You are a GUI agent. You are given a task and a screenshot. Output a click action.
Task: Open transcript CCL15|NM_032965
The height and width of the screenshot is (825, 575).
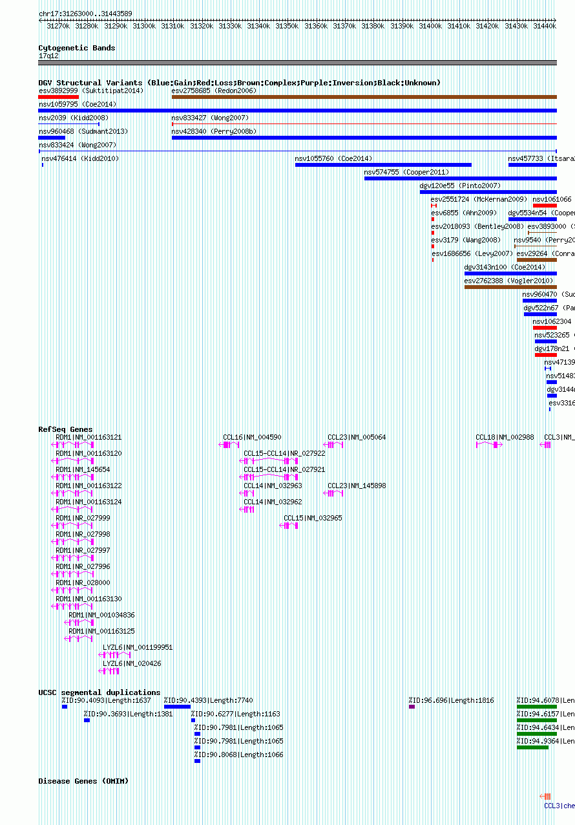[313, 518]
